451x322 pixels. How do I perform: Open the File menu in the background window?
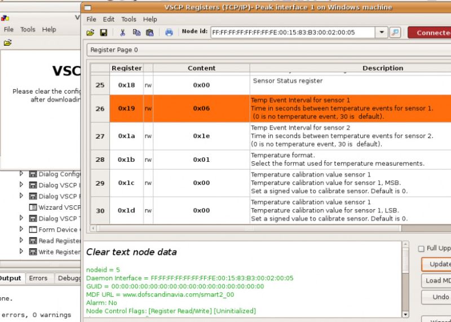click(8, 29)
